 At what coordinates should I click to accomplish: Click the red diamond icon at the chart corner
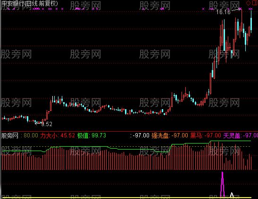tap(248, 3)
